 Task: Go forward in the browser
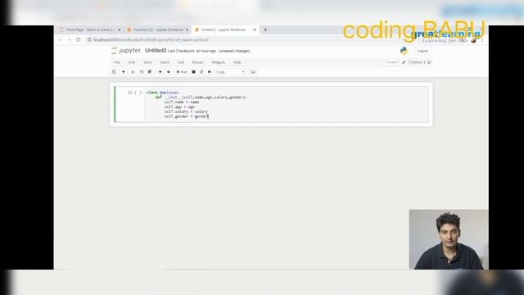[69, 39]
